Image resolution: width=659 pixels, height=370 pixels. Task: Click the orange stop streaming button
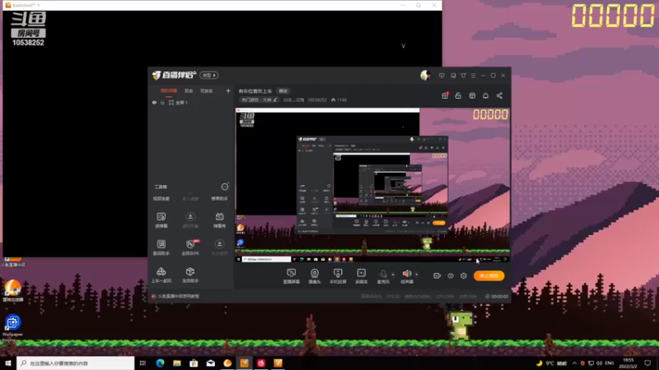tap(488, 275)
